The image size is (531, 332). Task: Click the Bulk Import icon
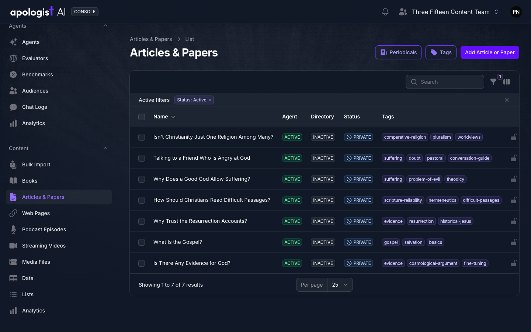(x=13, y=165)
